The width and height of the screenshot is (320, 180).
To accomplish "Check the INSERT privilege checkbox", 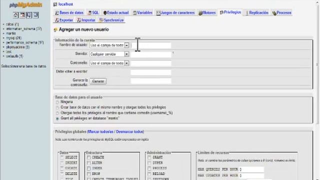I will [62, 163].
